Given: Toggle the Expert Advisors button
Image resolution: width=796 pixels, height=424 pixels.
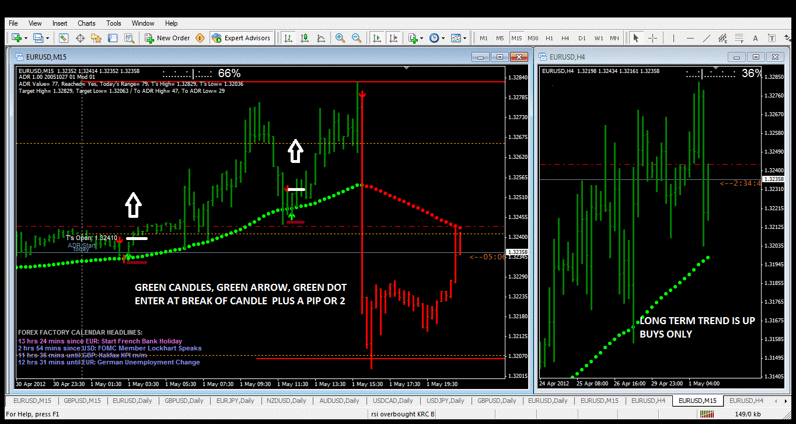Looking at the screenshot, I should (x=241, y=38).
